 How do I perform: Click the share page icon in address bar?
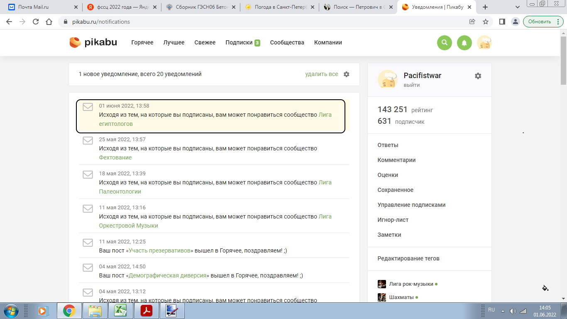pos(472,22)
